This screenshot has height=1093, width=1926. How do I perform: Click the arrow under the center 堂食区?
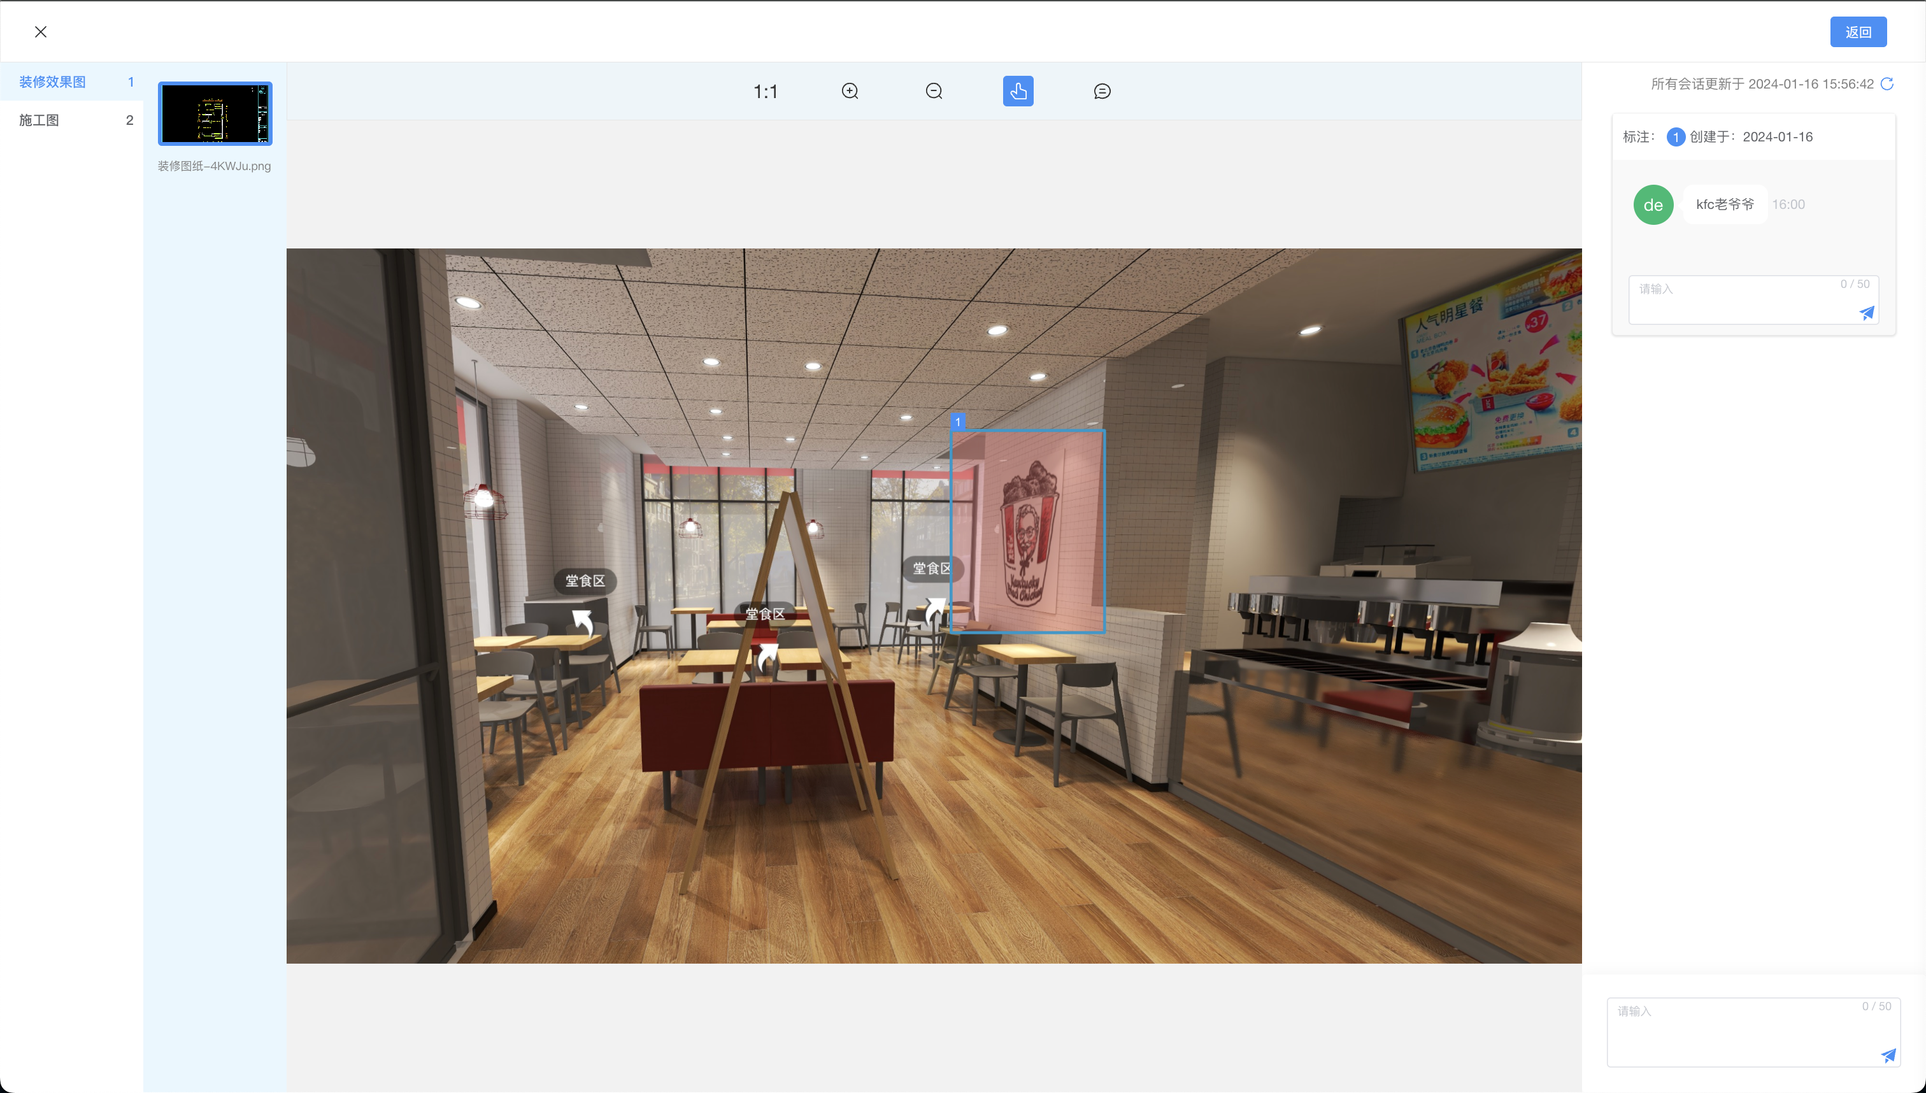(x=767, y=656)
